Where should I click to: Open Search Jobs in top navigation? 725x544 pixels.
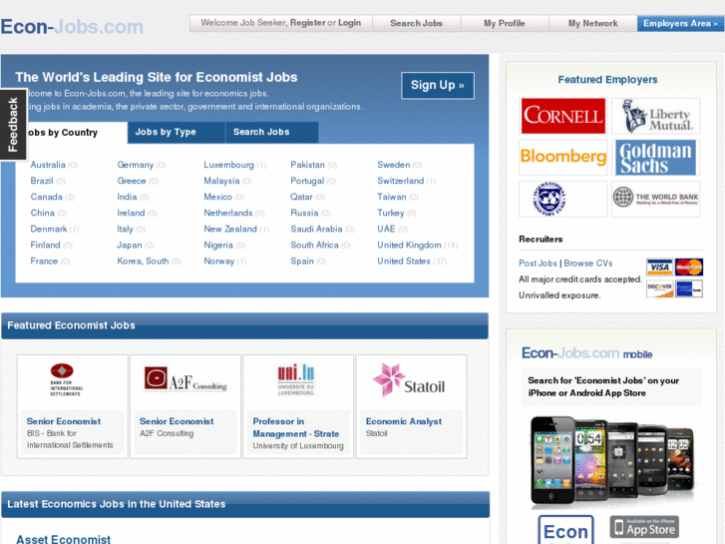click(416, 23)
